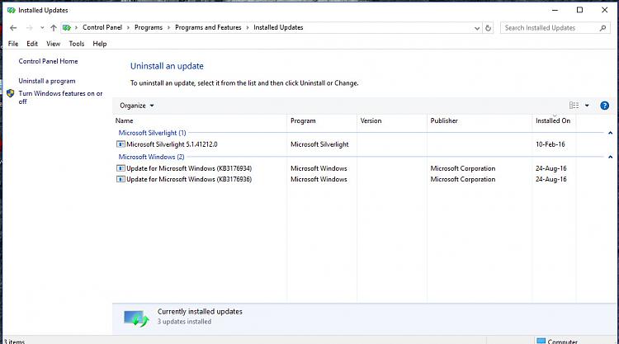Viewport: 619px width, 344px height.
Task: Sort by the Program column header
Action: [322, 120]
